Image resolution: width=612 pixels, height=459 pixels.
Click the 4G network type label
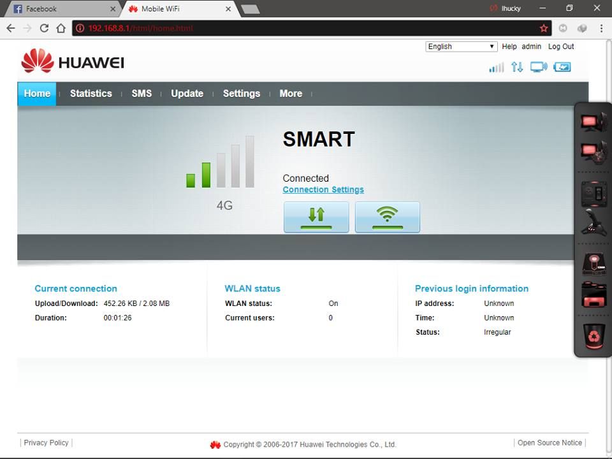(224, 205)
